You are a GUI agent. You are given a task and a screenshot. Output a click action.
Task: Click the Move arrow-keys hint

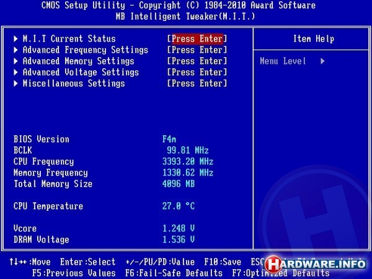coord(30,262)
